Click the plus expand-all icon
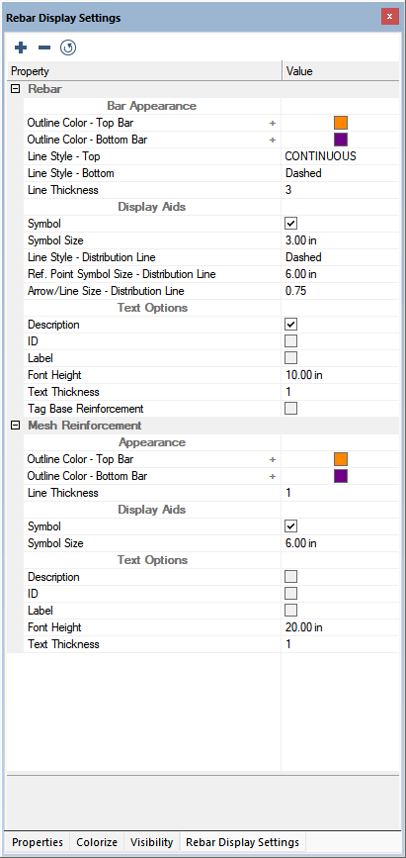406x858 pixels. pos(21,48)
